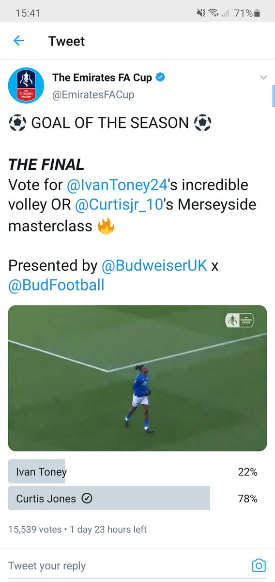The height and width of the screenshot is (582, 275).
Task: Visit the @BudFootball profile link
Action: [x=56, y=285]
